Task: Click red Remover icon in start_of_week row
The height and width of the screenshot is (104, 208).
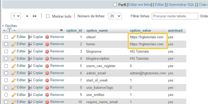Action: click(x=47, y=80)
